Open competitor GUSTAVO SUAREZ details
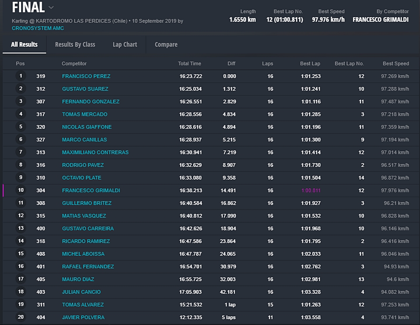 (85, 89)
